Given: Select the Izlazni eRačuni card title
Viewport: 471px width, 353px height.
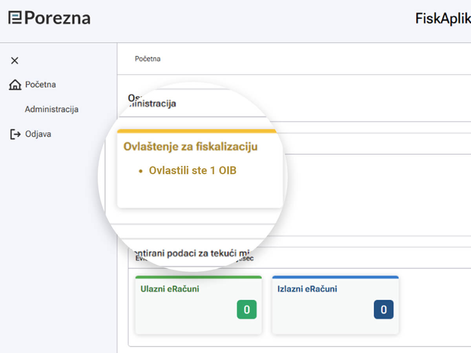Looking at the screenshot, I should (307, 289).
